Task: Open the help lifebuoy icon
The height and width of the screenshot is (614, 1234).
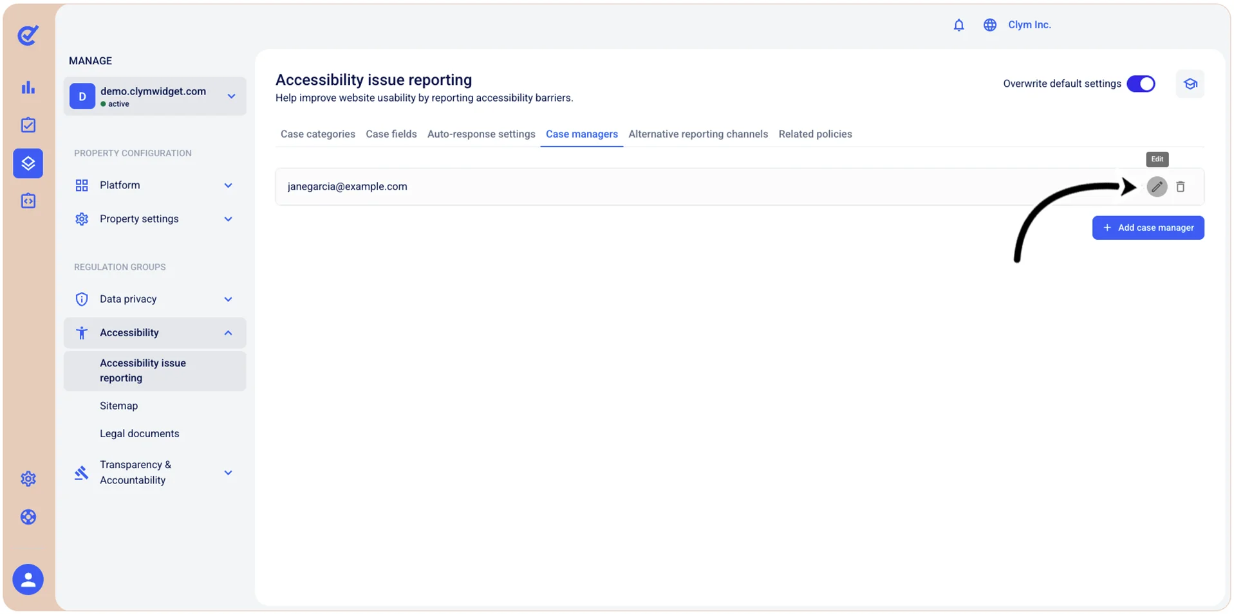Action: [28, 517]
